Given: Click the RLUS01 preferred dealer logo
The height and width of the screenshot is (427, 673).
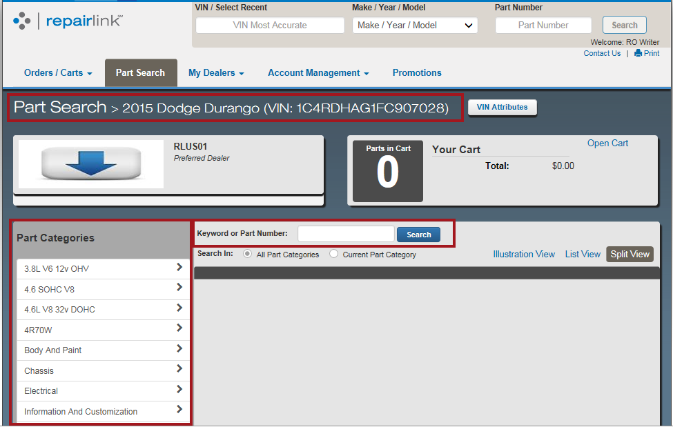Looking at the screenshot, I should coord(90,166).
